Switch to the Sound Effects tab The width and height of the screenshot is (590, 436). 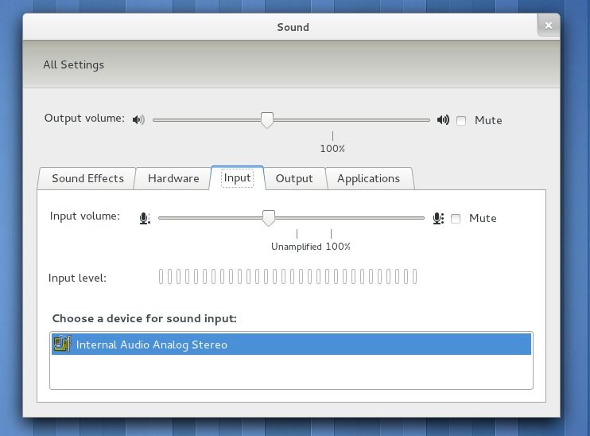(87, 178)
